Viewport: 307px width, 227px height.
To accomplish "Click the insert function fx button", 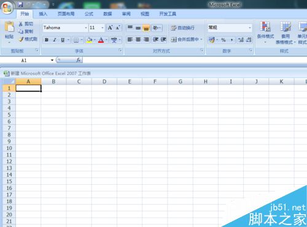I will (78, 60).
